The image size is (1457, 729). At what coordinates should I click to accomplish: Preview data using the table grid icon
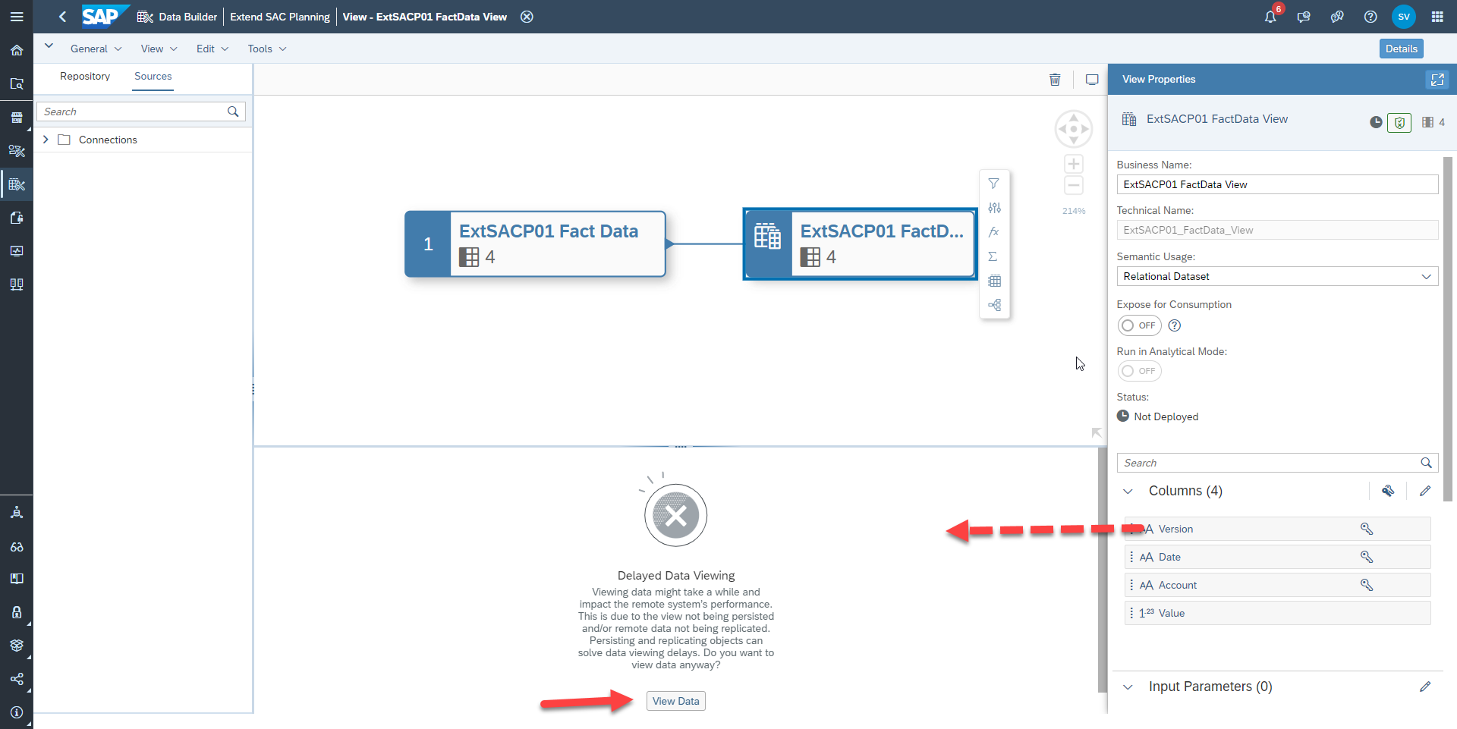(995, 281)
